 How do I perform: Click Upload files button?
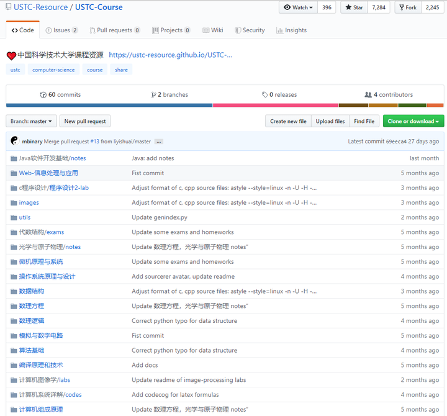click(330, 121)
